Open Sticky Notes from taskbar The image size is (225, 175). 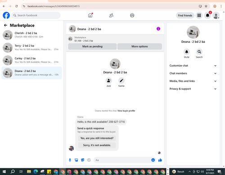pos(49,171)
